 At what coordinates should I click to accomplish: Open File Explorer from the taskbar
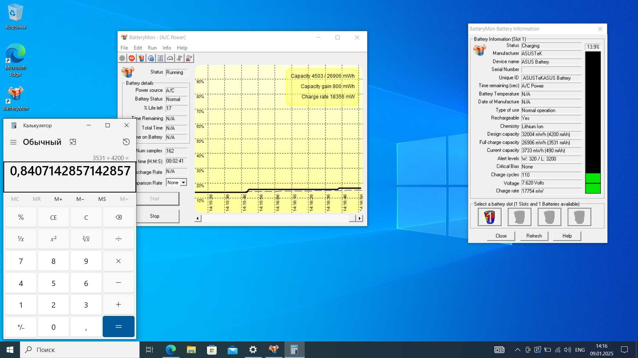191,350
